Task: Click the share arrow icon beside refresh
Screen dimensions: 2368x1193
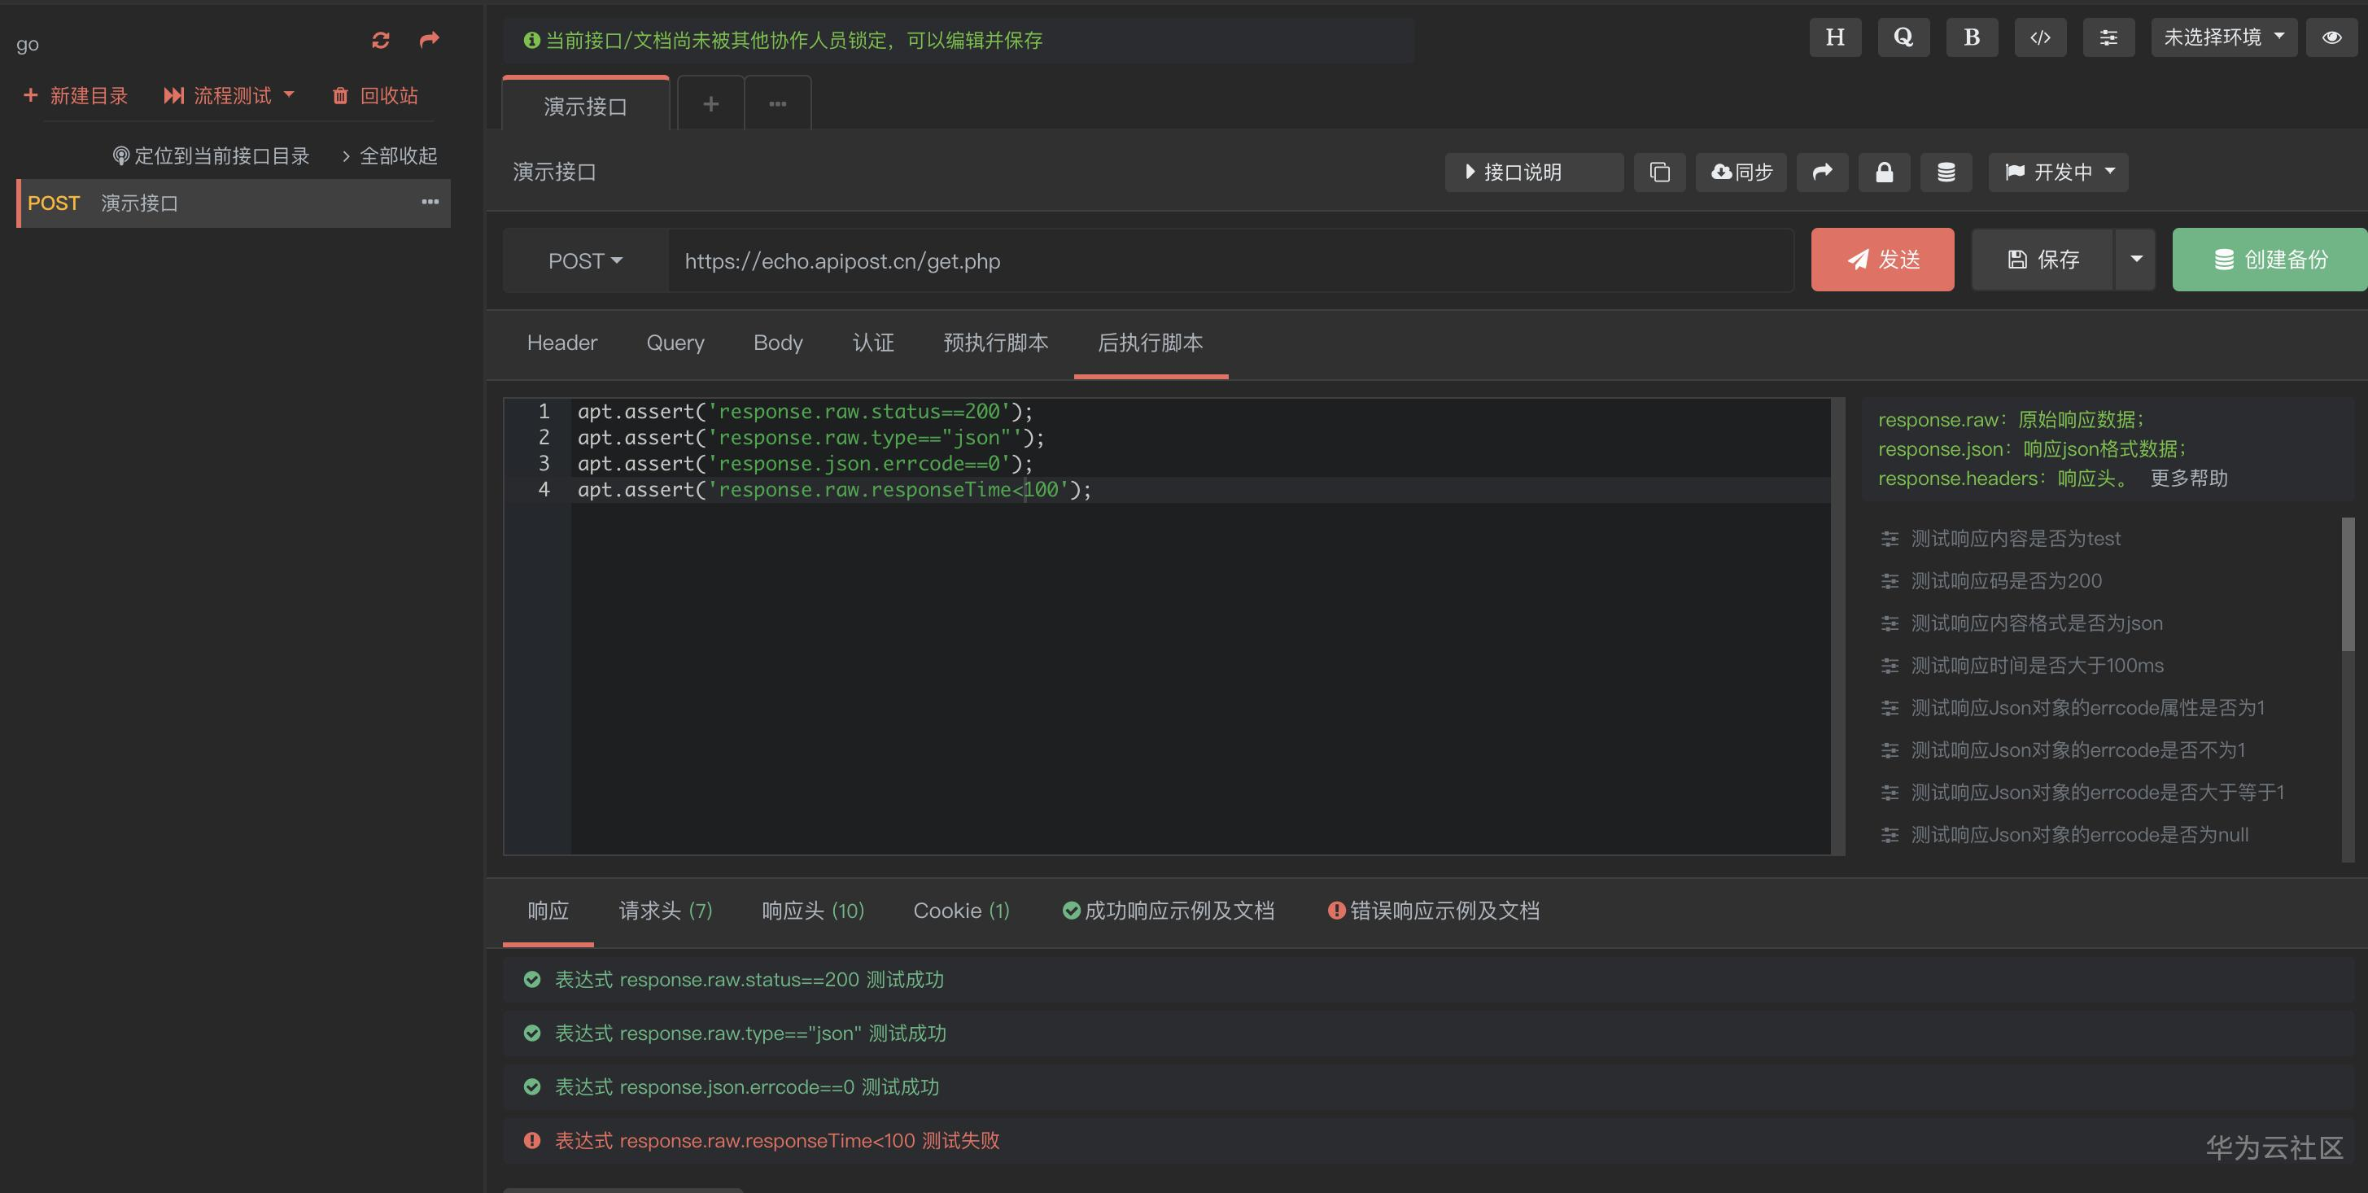Action: coord(430,40)
